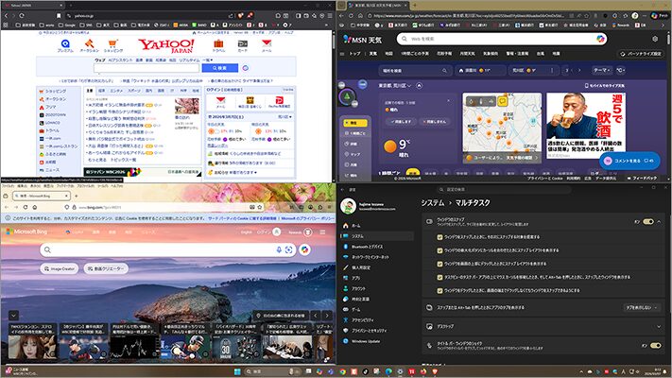Open the theme dropdown on MSN Weather
Viewport: 672px width, 378px height.
pos(602,70)
